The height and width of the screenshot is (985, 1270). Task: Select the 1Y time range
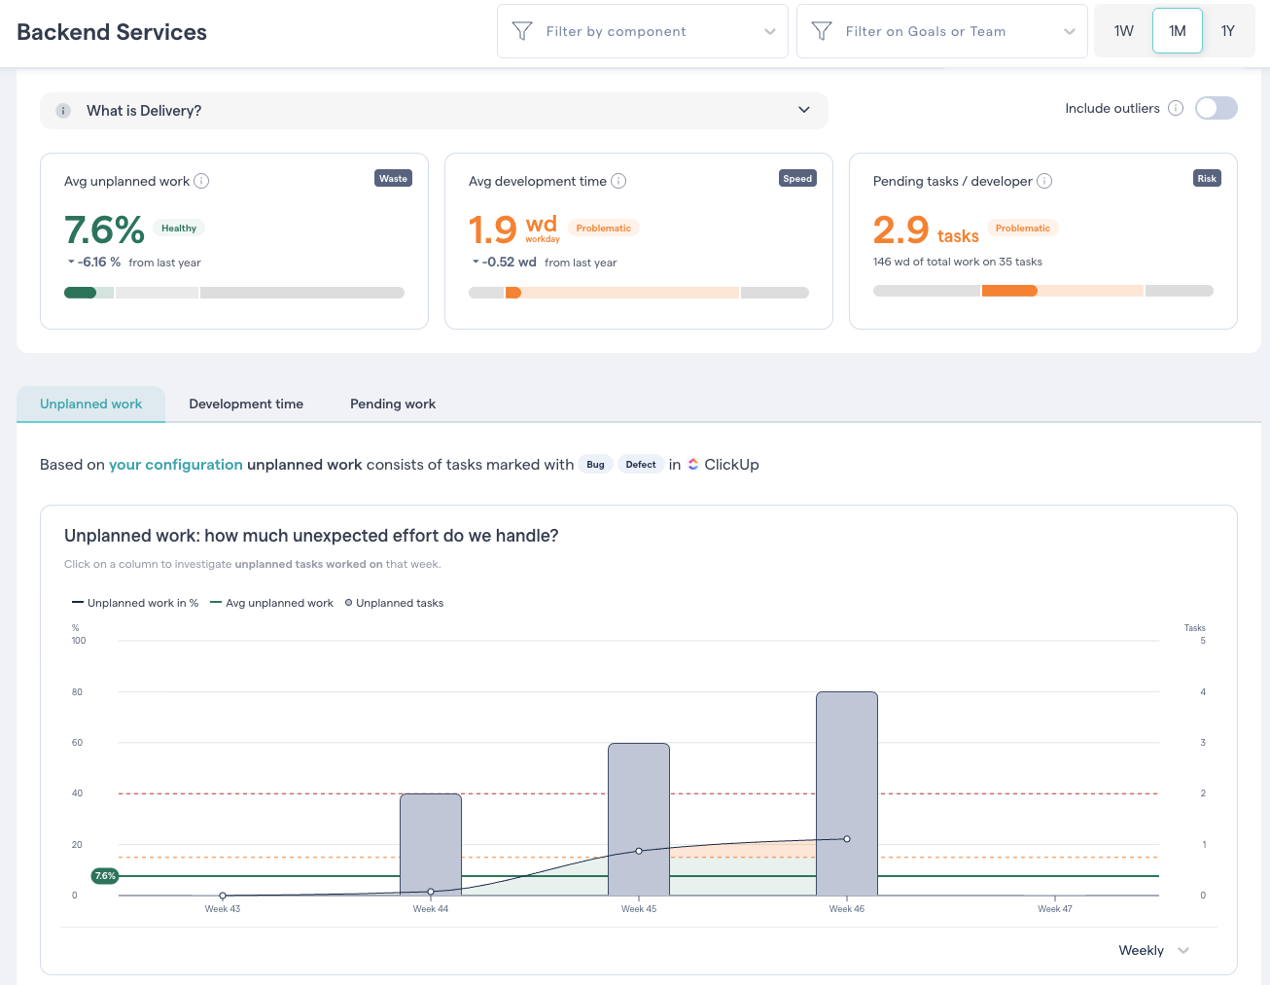(x=1227, y=30)
